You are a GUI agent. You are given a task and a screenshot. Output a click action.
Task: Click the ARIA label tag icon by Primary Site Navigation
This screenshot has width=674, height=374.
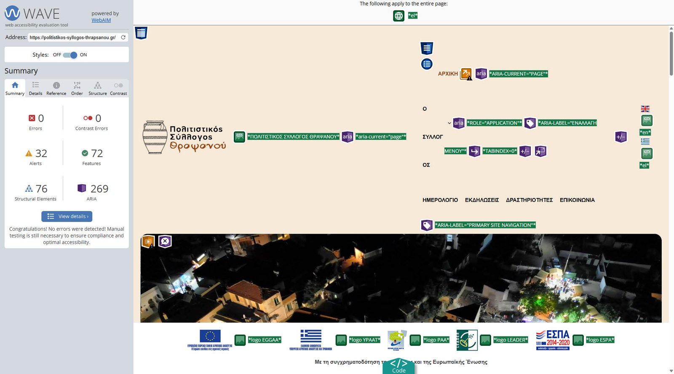click(x=427, y=225)
